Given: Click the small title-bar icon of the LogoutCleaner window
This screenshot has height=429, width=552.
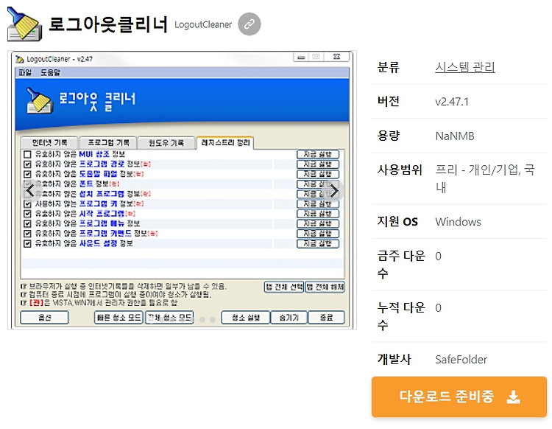Looking at the screenshot, I should tap(20, 59).
